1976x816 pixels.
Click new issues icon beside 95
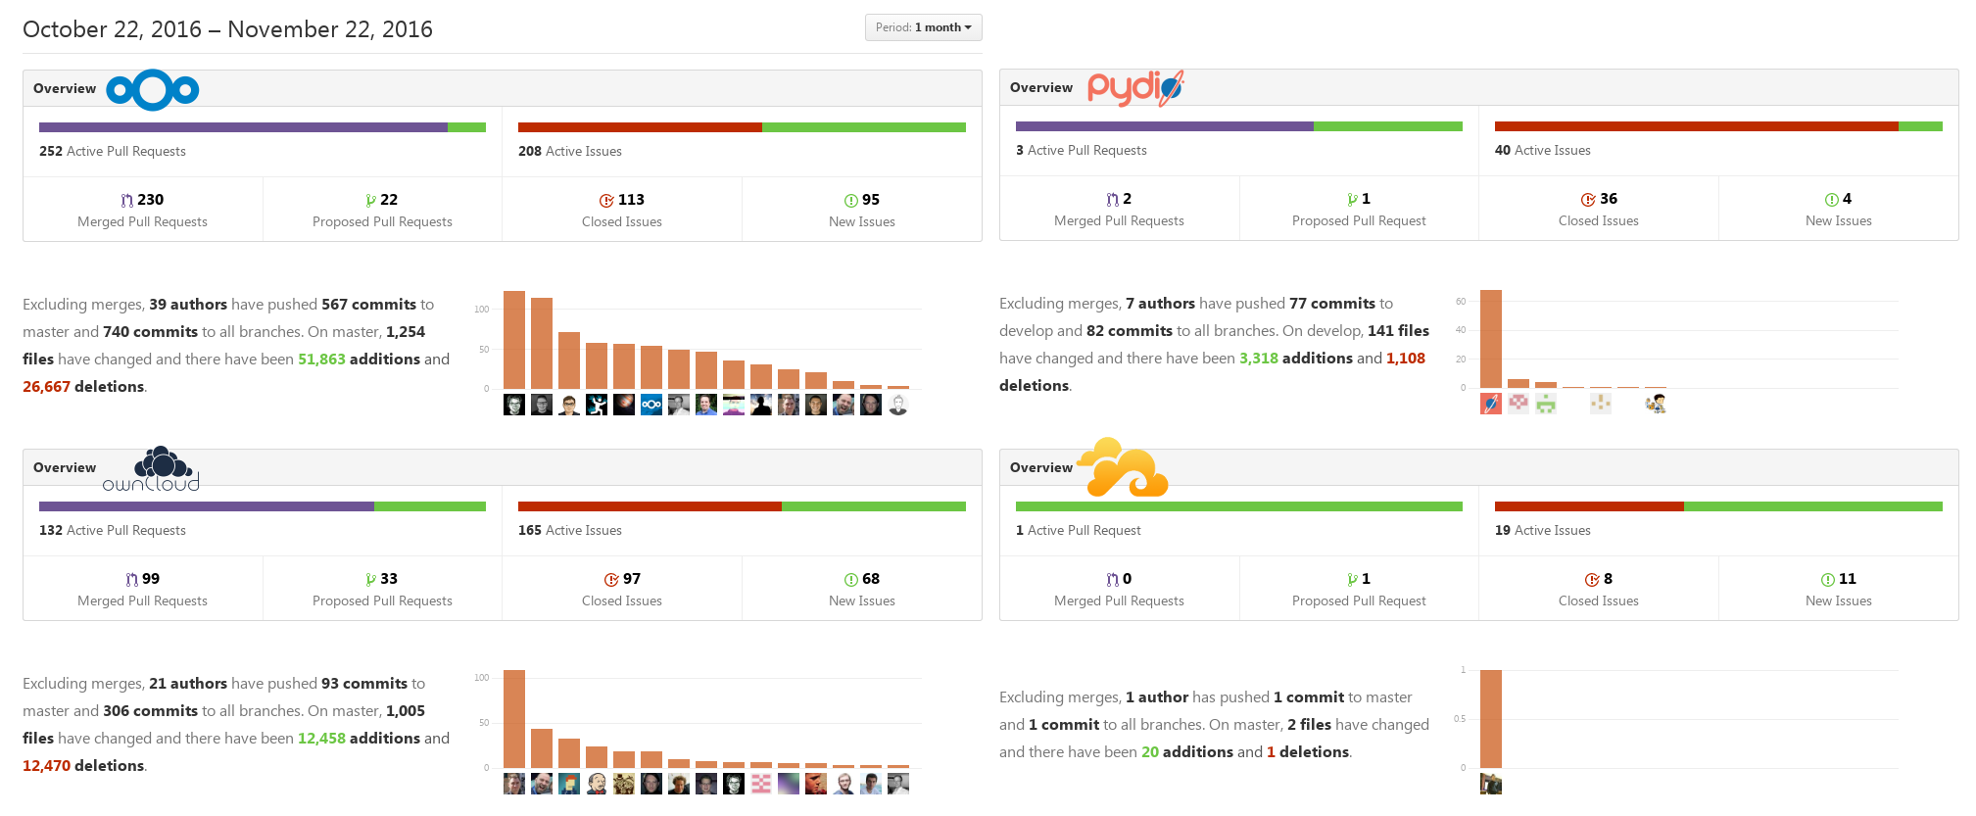point(850,200)
